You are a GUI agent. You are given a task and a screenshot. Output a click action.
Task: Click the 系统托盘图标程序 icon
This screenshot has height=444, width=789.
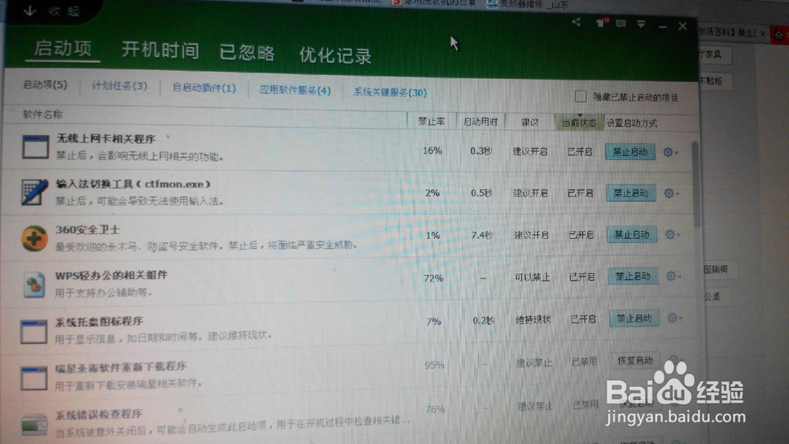point(34,331)
